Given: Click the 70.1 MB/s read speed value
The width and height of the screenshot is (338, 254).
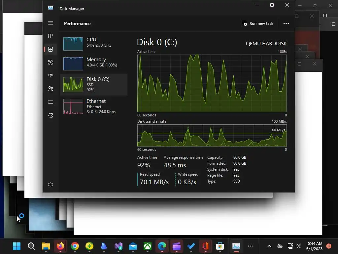Looking at the screenshot, I should click(154, 182).
